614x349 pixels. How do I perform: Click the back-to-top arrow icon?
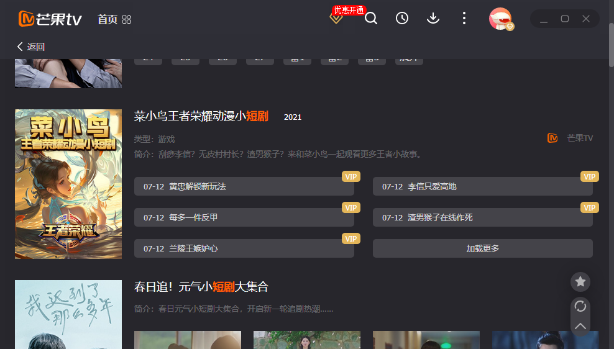click(580, 326)
